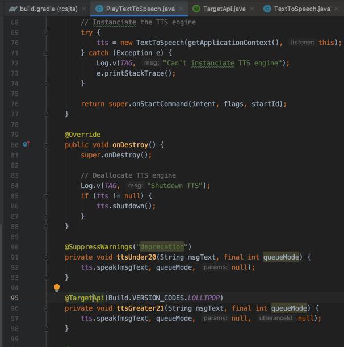The height and width of the screenshot is (347, 344).
Task: Toggle the fold marker on line 74
Action: [x=46, y=84]
